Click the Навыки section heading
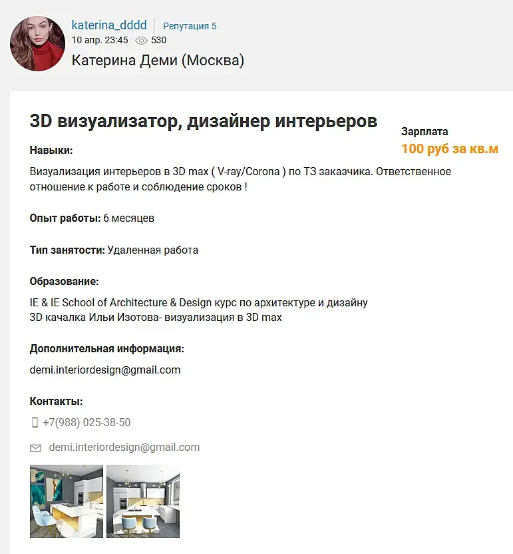 (x=51, y=150)
